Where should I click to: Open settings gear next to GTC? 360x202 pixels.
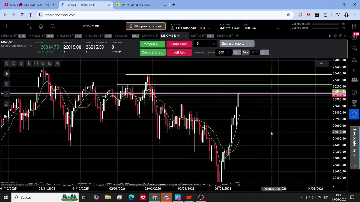pos(264,52)
